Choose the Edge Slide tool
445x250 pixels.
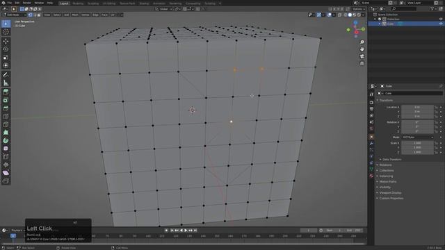tap(6, 157)
